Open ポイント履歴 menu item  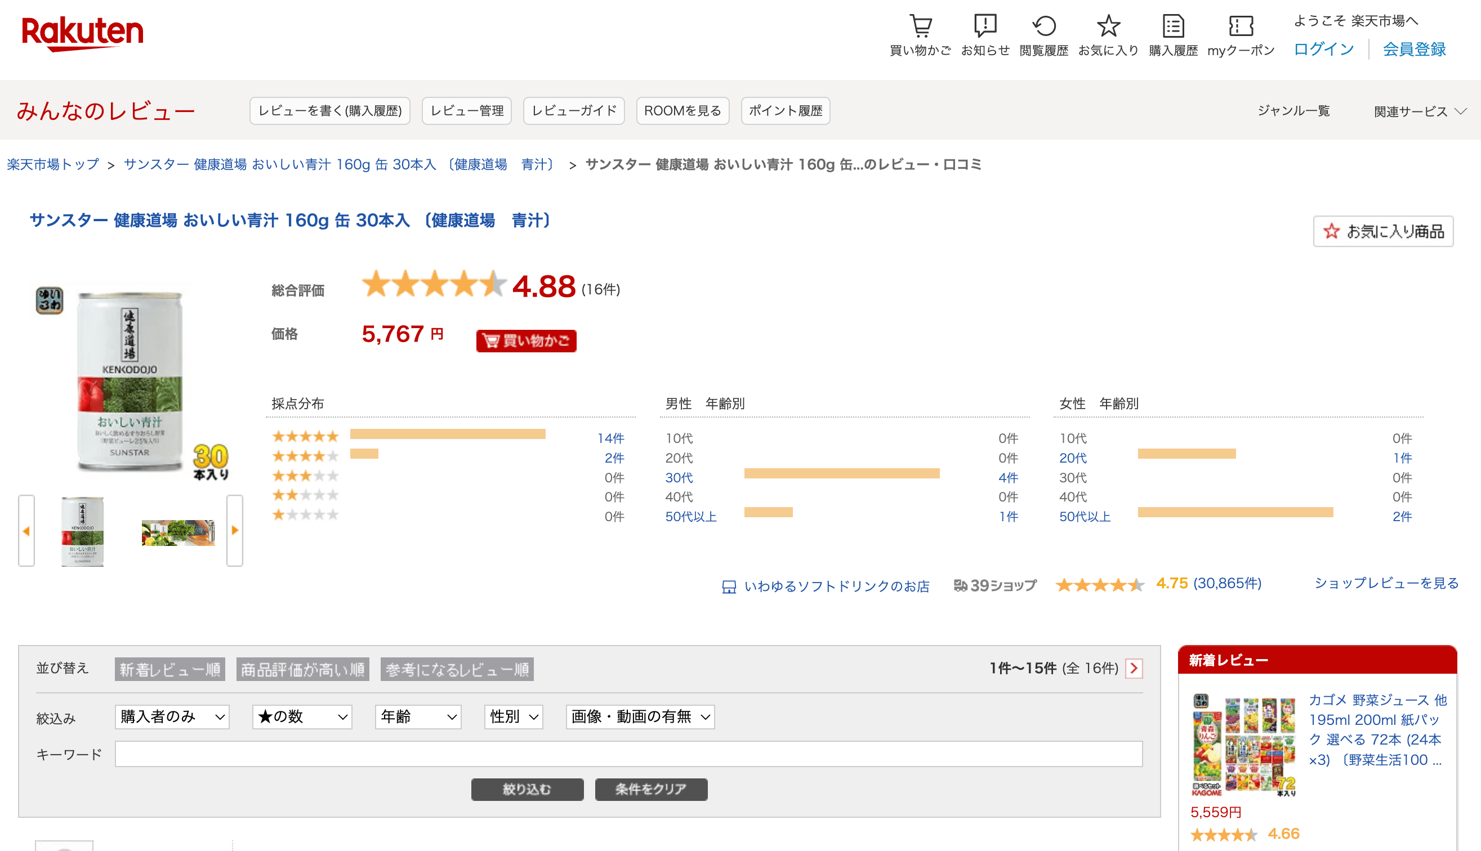[x=785, y=110]
